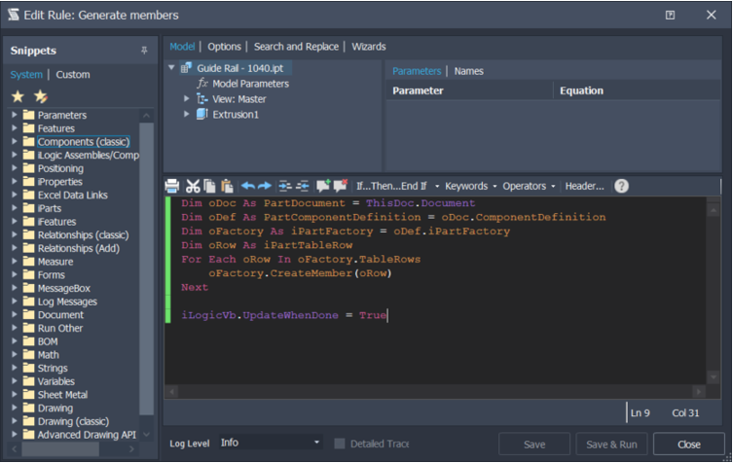Click the oFactory.CreateMember(oRow) code line
Image resolution: width=733 pixels, height=463 pixels.
300,273
